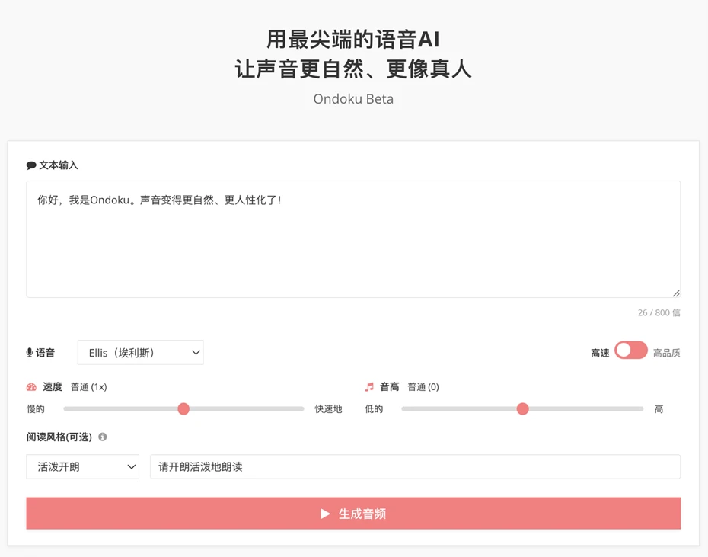Click the 音高 slider handle

tap(522, 408)
